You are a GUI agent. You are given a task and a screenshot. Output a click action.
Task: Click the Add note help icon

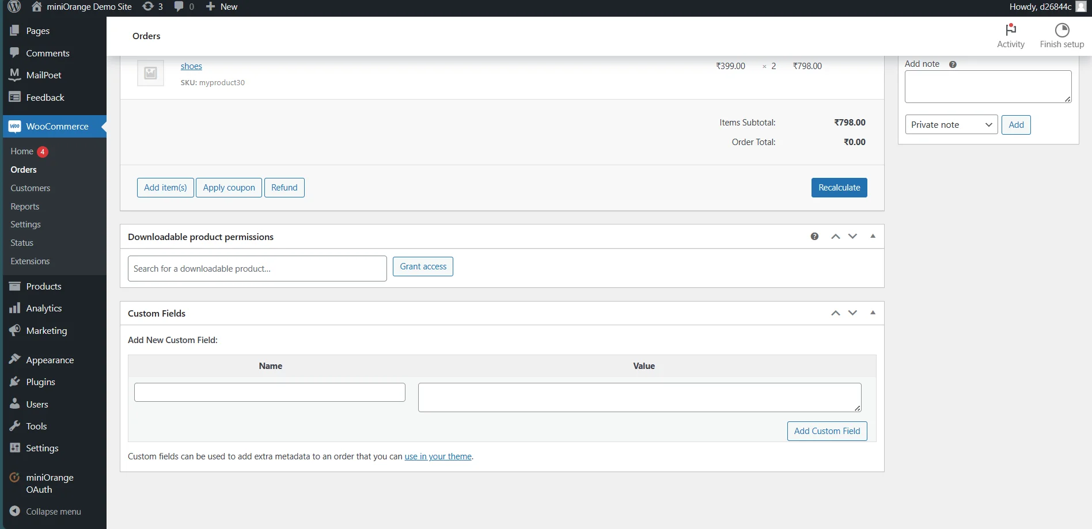click(x=953, y=64)
